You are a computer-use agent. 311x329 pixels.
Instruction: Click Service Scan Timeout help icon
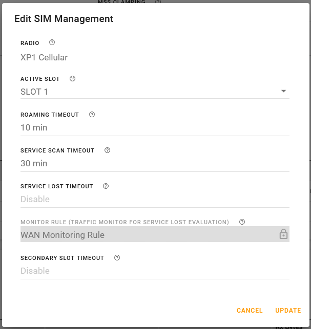(107, 150)
